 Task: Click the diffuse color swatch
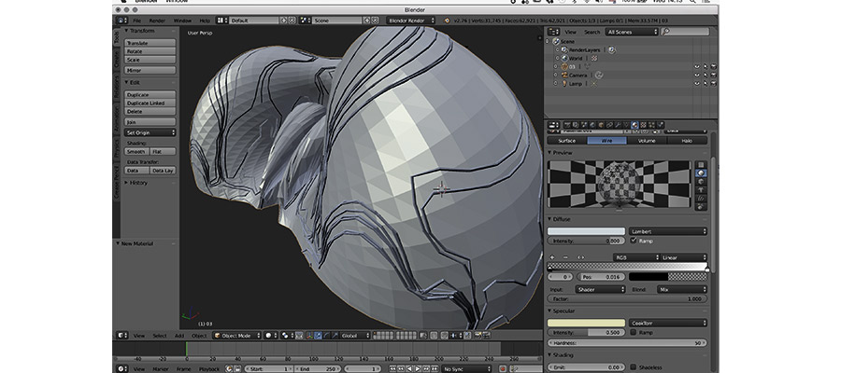click(x=586, y=231)
